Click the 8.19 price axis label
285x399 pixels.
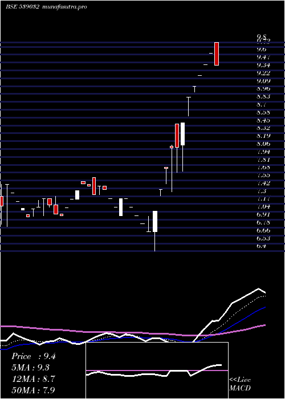(x=263, y=136)
